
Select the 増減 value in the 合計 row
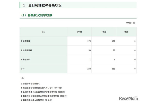(135, 69)
